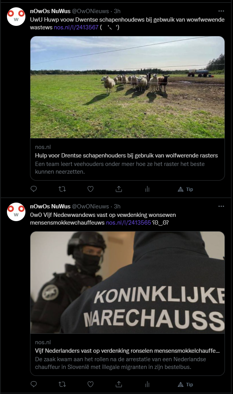Open the nos.nl/l/2413565 link
233x394 pixels.
(x=128, y=222)
